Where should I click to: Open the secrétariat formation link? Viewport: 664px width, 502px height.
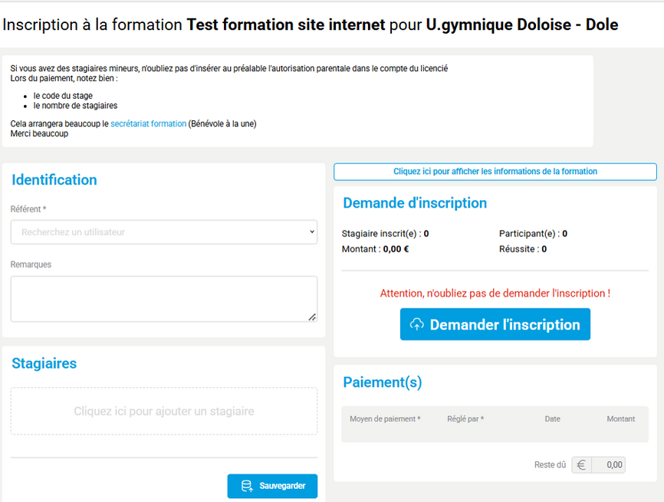tap(148, 123)
